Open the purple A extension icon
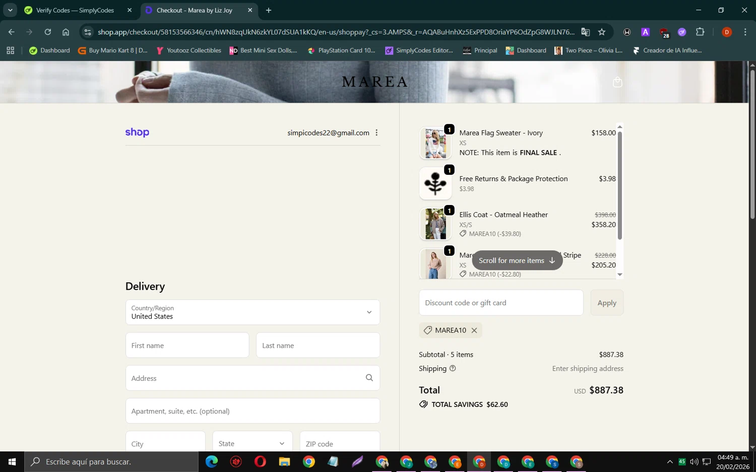Image resolution: width=756 pixels, height=472 pixels. [645, 32]
